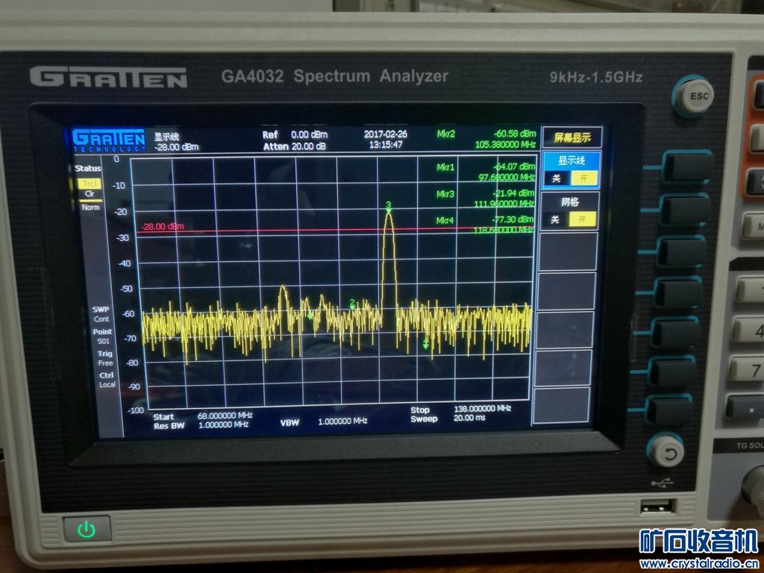
Task: Click the Stop 138.000000 MHz value
Action: tap(460, 409)
